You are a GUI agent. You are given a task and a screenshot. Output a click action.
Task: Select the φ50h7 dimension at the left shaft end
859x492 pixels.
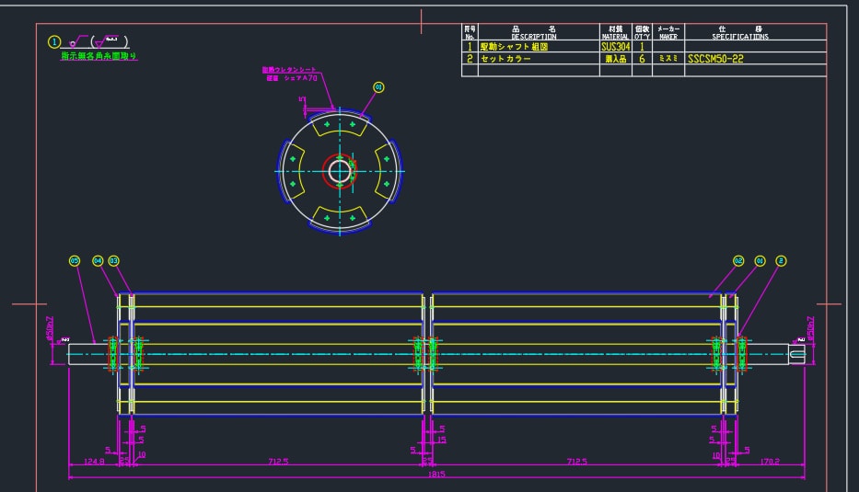[x=51, y=328]
